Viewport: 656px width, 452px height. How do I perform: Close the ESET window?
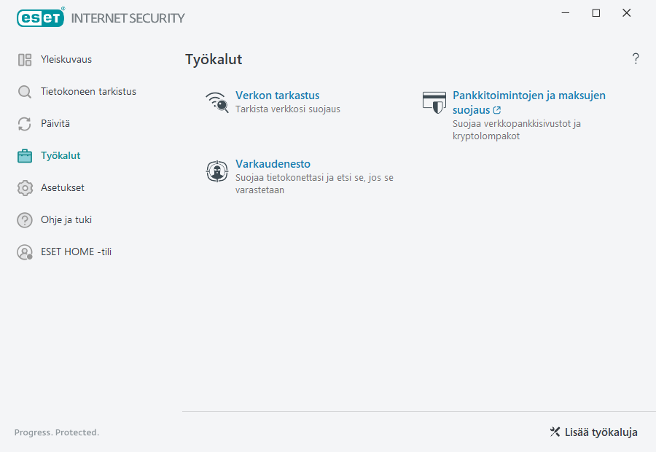tap(626, 13)
